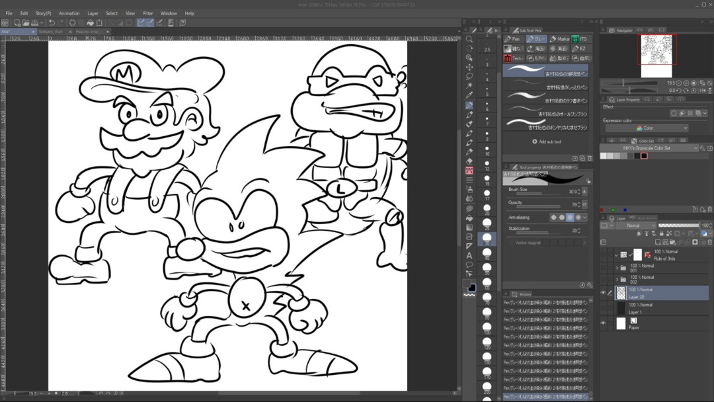Click the Navigator canvas thumbnail
Screen dimensions: 714x402
[x=656, y=55]
